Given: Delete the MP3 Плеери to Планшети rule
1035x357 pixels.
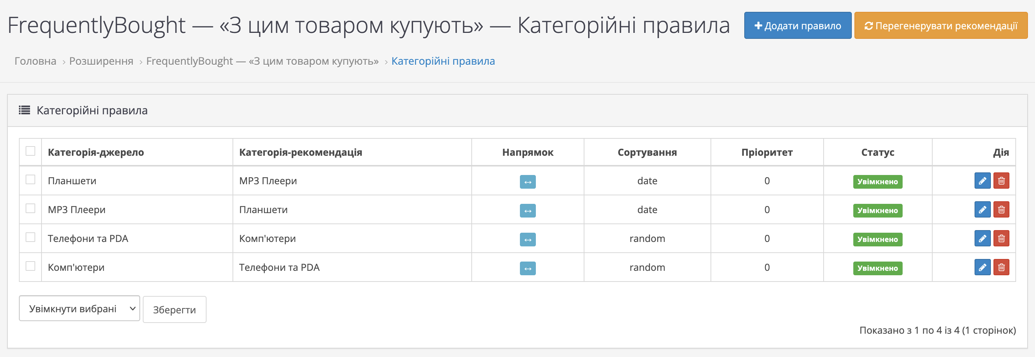Looking at the screenshot, I should pyautogui.click(x=1001, y=209).
